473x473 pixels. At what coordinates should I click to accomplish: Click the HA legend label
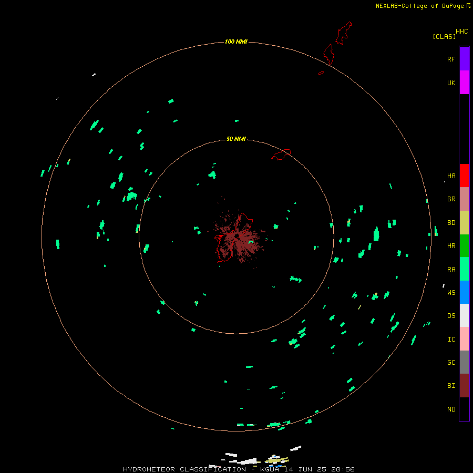[x=451, y=176]
